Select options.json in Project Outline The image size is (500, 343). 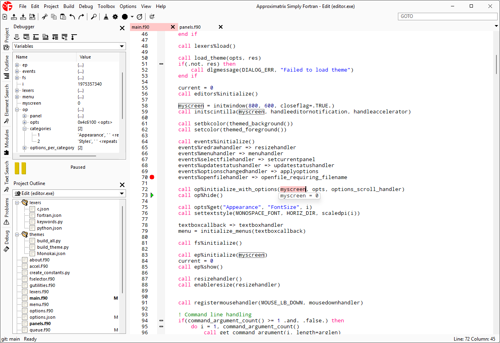(42, 317)
